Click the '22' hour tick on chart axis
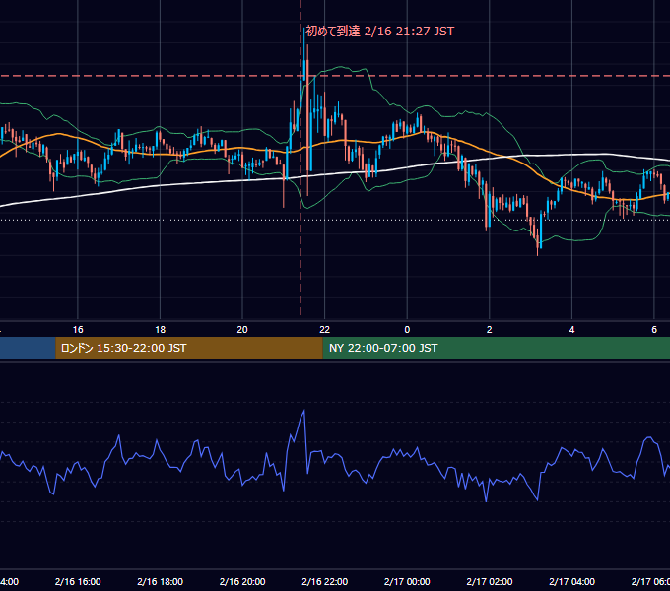This screenshot has width=670, height=591. [325, 330]
